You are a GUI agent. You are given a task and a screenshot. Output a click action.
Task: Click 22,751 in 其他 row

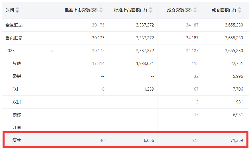pos(237,64)
